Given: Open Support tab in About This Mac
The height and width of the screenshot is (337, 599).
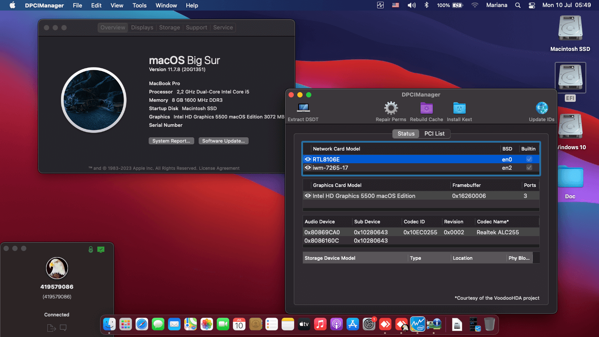Looking at the screenshot, I should 196,27.
